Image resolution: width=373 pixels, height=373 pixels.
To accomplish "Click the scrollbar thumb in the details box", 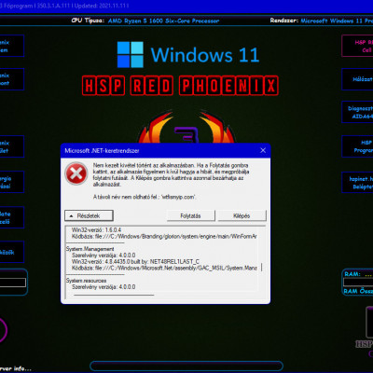I will [262, 268].
